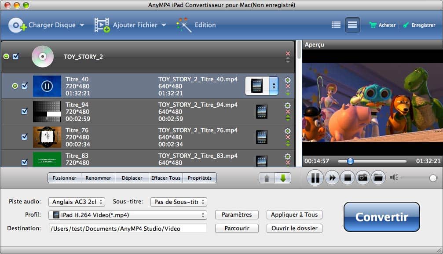Select the Titre_76 thumbnail

47,137
